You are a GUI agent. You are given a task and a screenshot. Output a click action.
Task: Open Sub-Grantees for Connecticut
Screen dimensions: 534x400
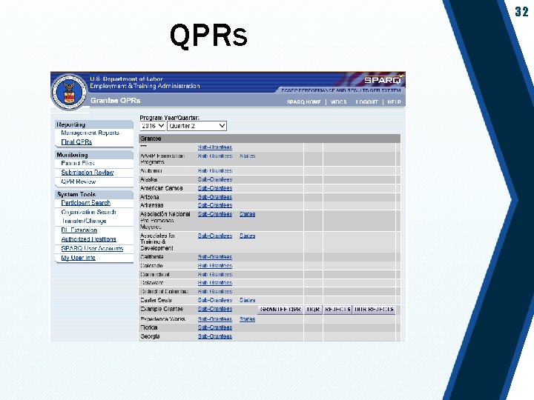tap(215, 274)
